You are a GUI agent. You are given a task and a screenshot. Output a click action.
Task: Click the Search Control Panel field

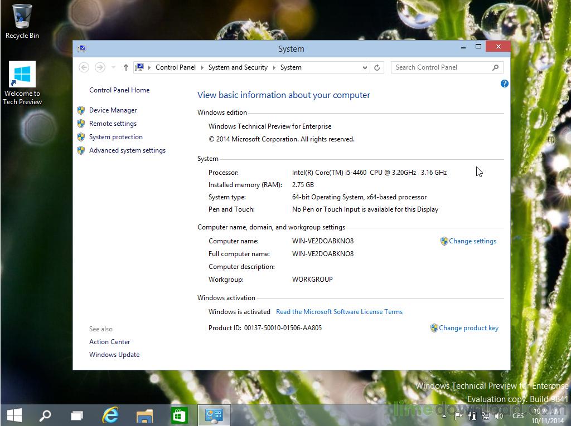[441, 67]
